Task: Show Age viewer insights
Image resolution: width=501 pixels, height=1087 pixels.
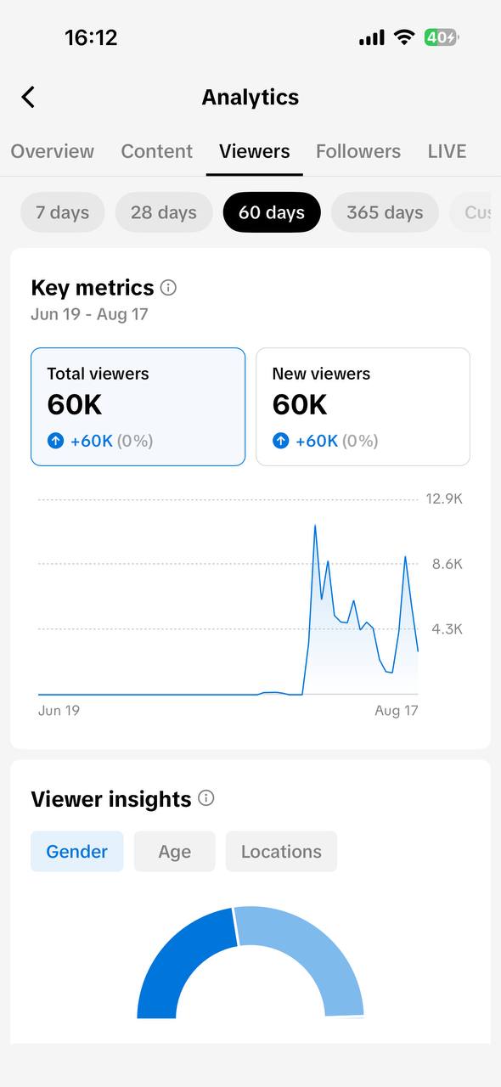Action: [175, 852]
